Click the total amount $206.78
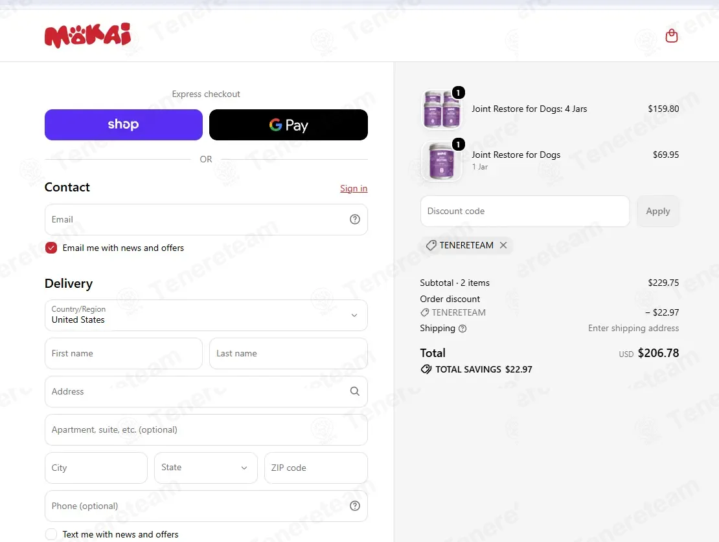The height and width of the screenshot is (542, 719). coord(659,353)
